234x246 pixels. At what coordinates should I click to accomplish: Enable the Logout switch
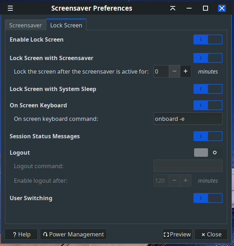[x=208, y=153]
